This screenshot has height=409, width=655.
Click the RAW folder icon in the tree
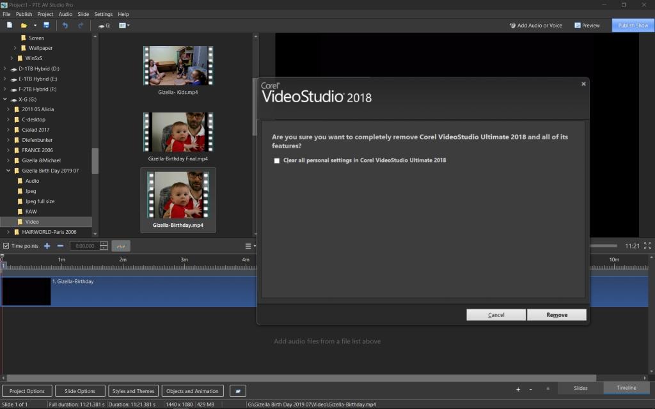tap(20, 212)
